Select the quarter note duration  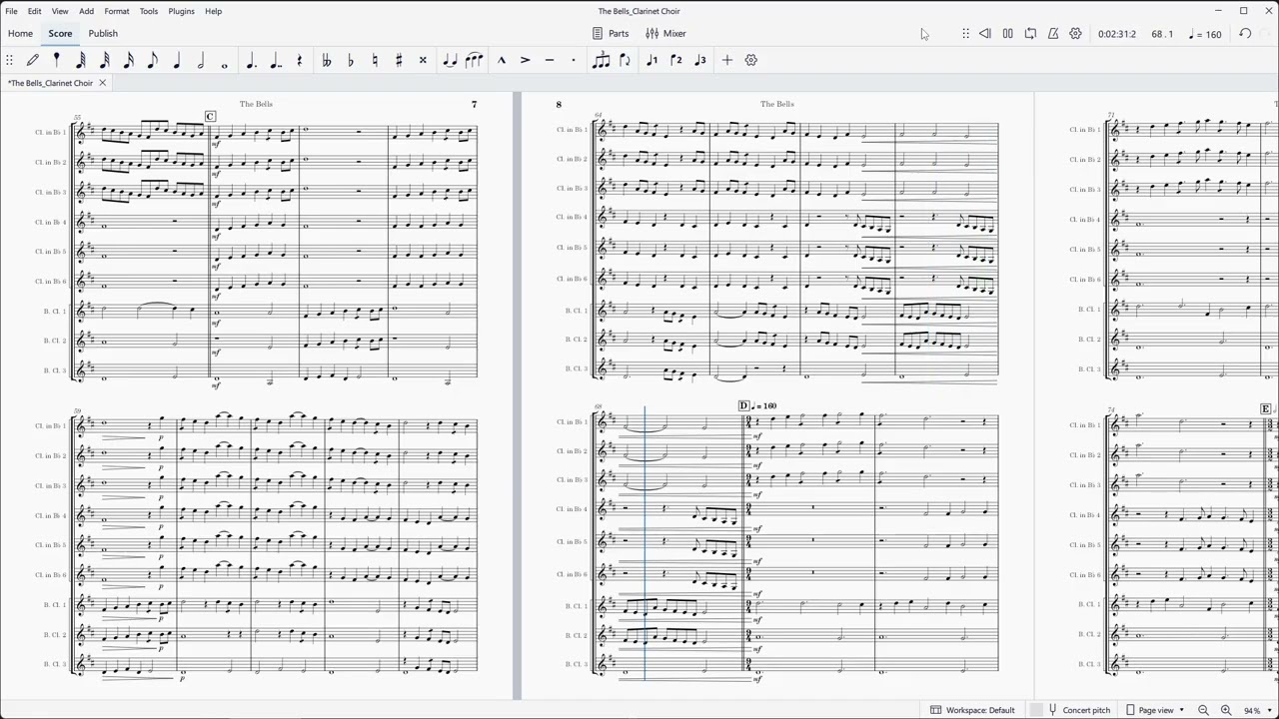pyautogui.click(x=177, y=60)
